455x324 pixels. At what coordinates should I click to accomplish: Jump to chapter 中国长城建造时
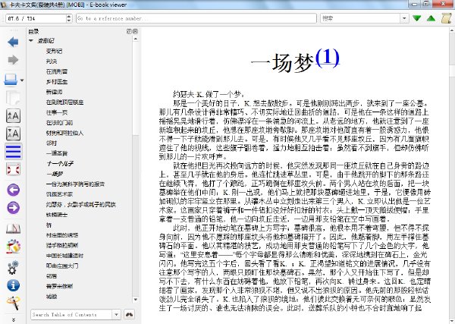tap(64, 256)
